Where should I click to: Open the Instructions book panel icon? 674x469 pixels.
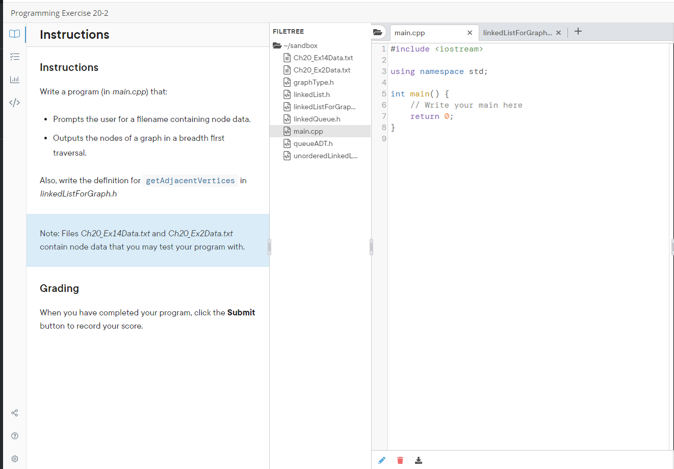coord(14,34)
